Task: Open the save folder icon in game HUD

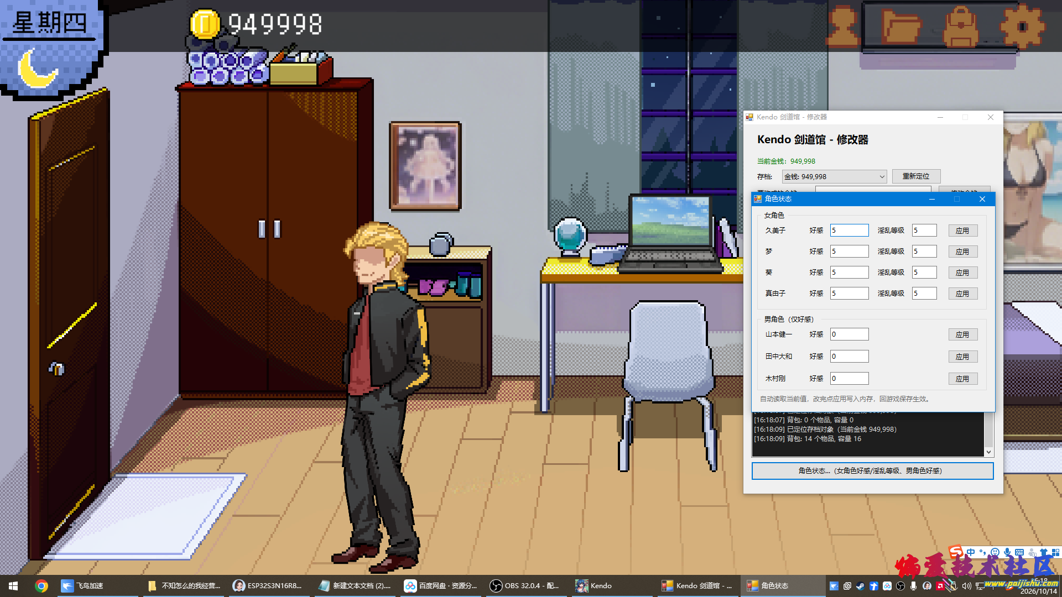Action: point(902,27)
